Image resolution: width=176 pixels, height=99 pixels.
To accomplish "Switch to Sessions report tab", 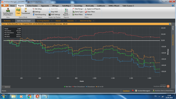I will click(70, 21).
